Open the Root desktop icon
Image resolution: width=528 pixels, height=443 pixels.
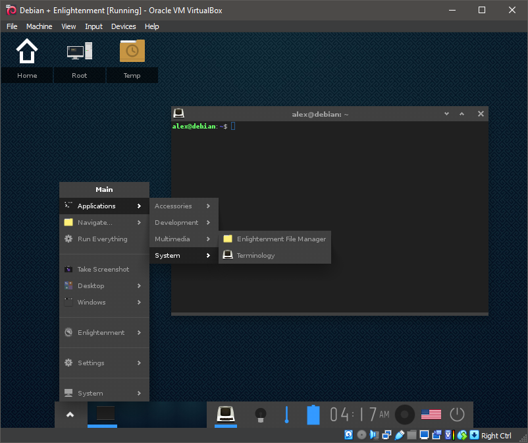pos(80,51)
